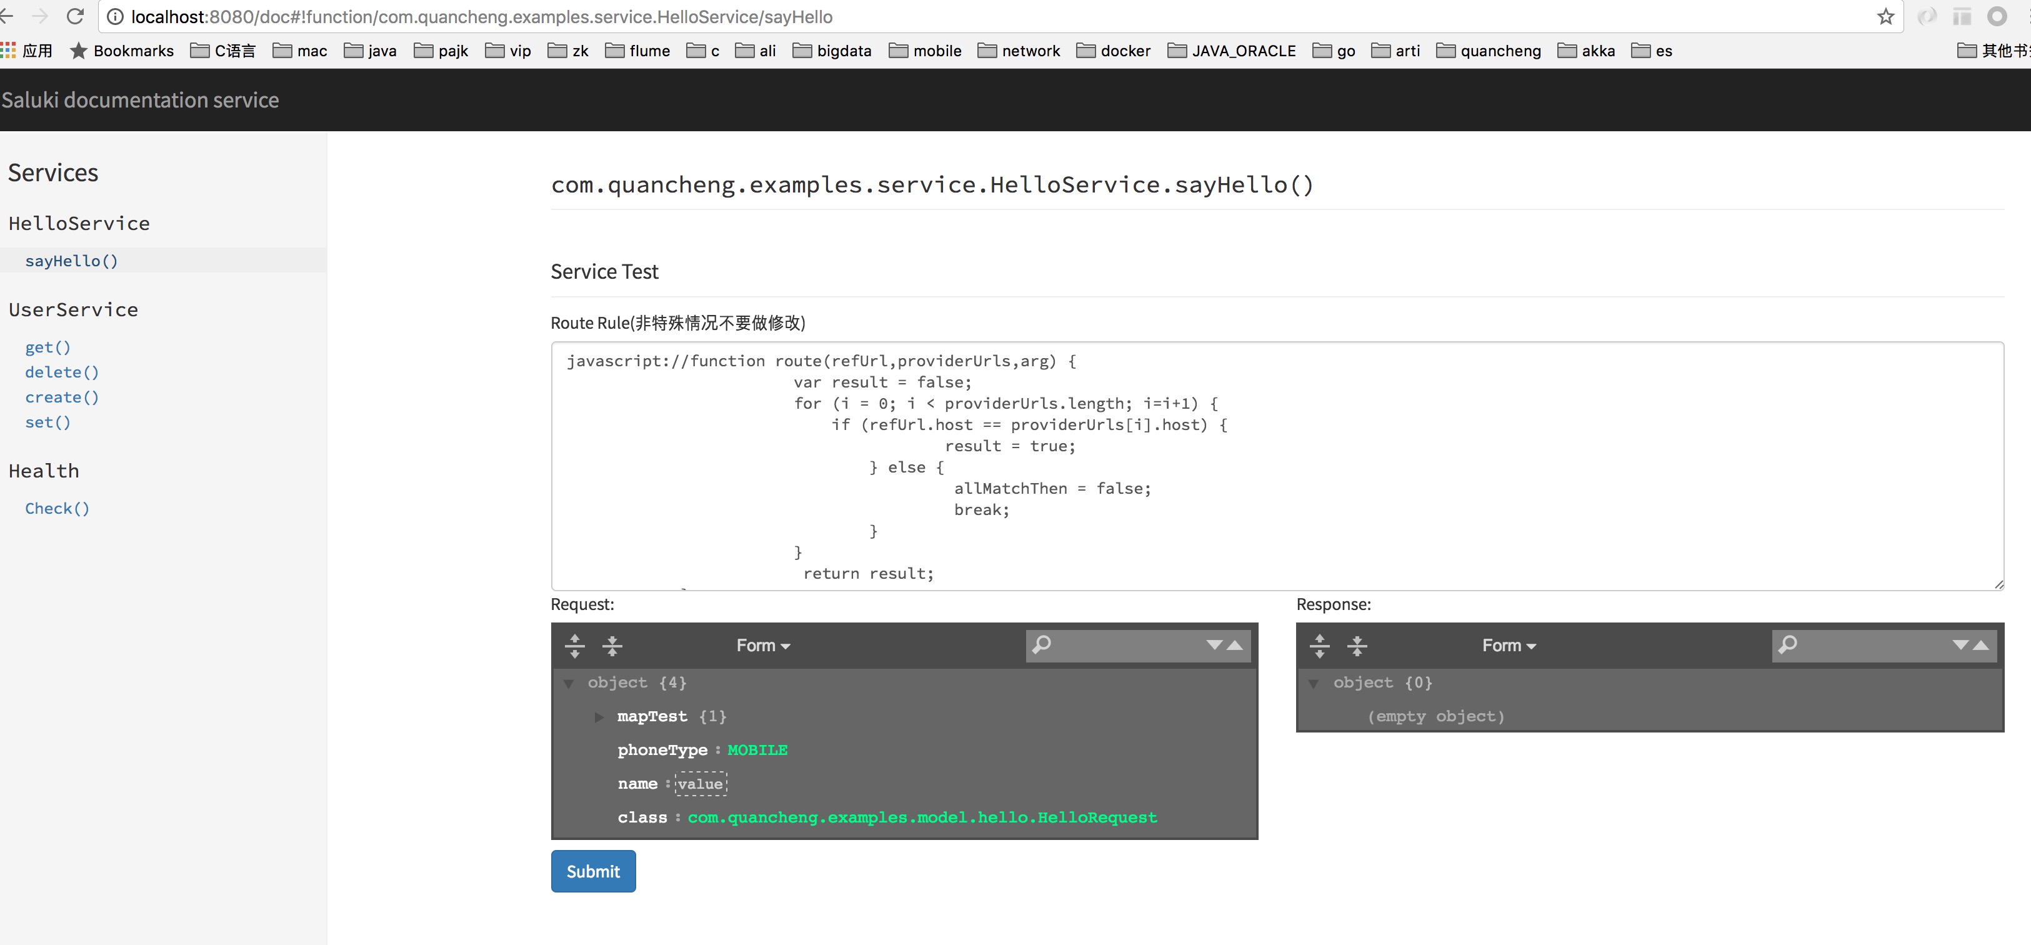Open Health Check() function link

tap(57, 508)
